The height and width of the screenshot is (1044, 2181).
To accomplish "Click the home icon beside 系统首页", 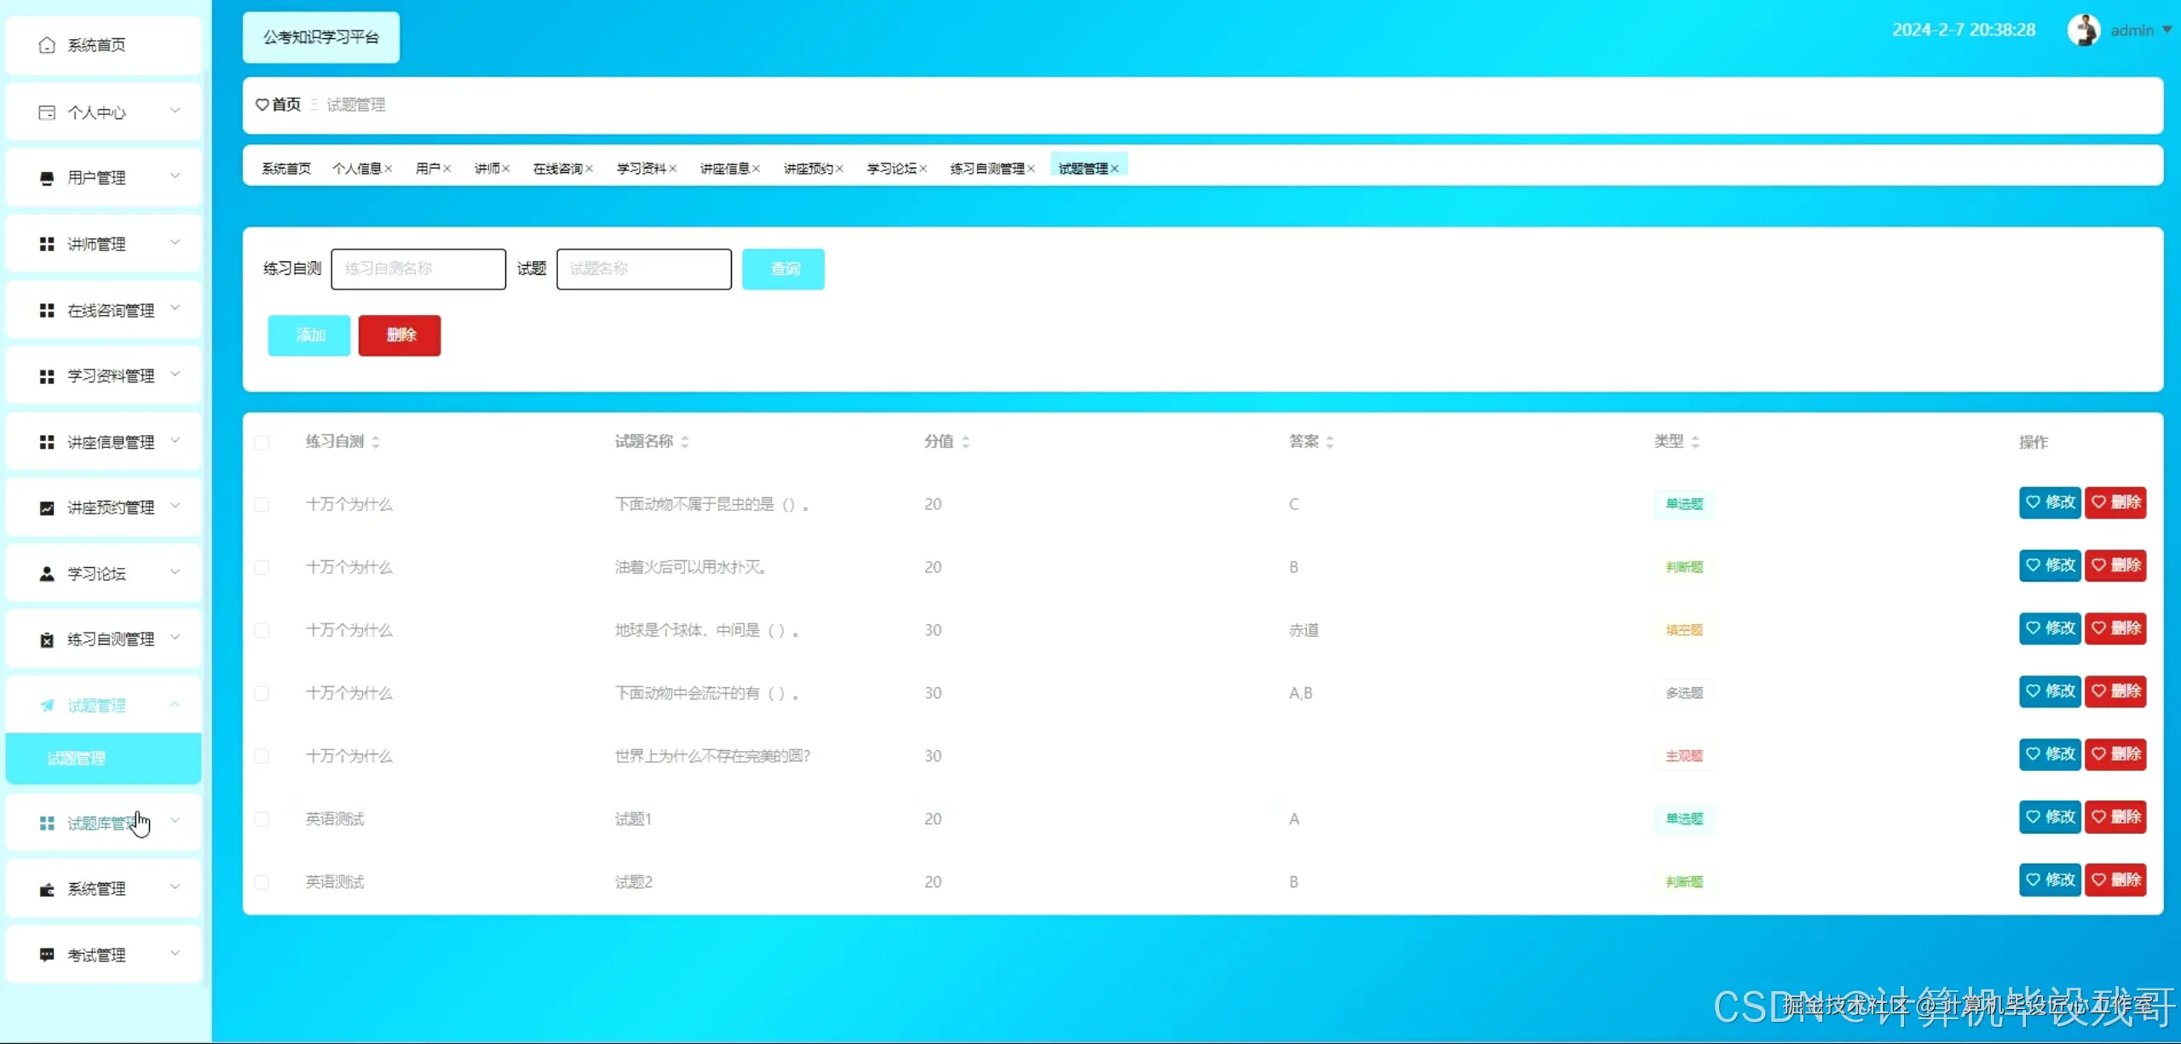I will point(47,45).
